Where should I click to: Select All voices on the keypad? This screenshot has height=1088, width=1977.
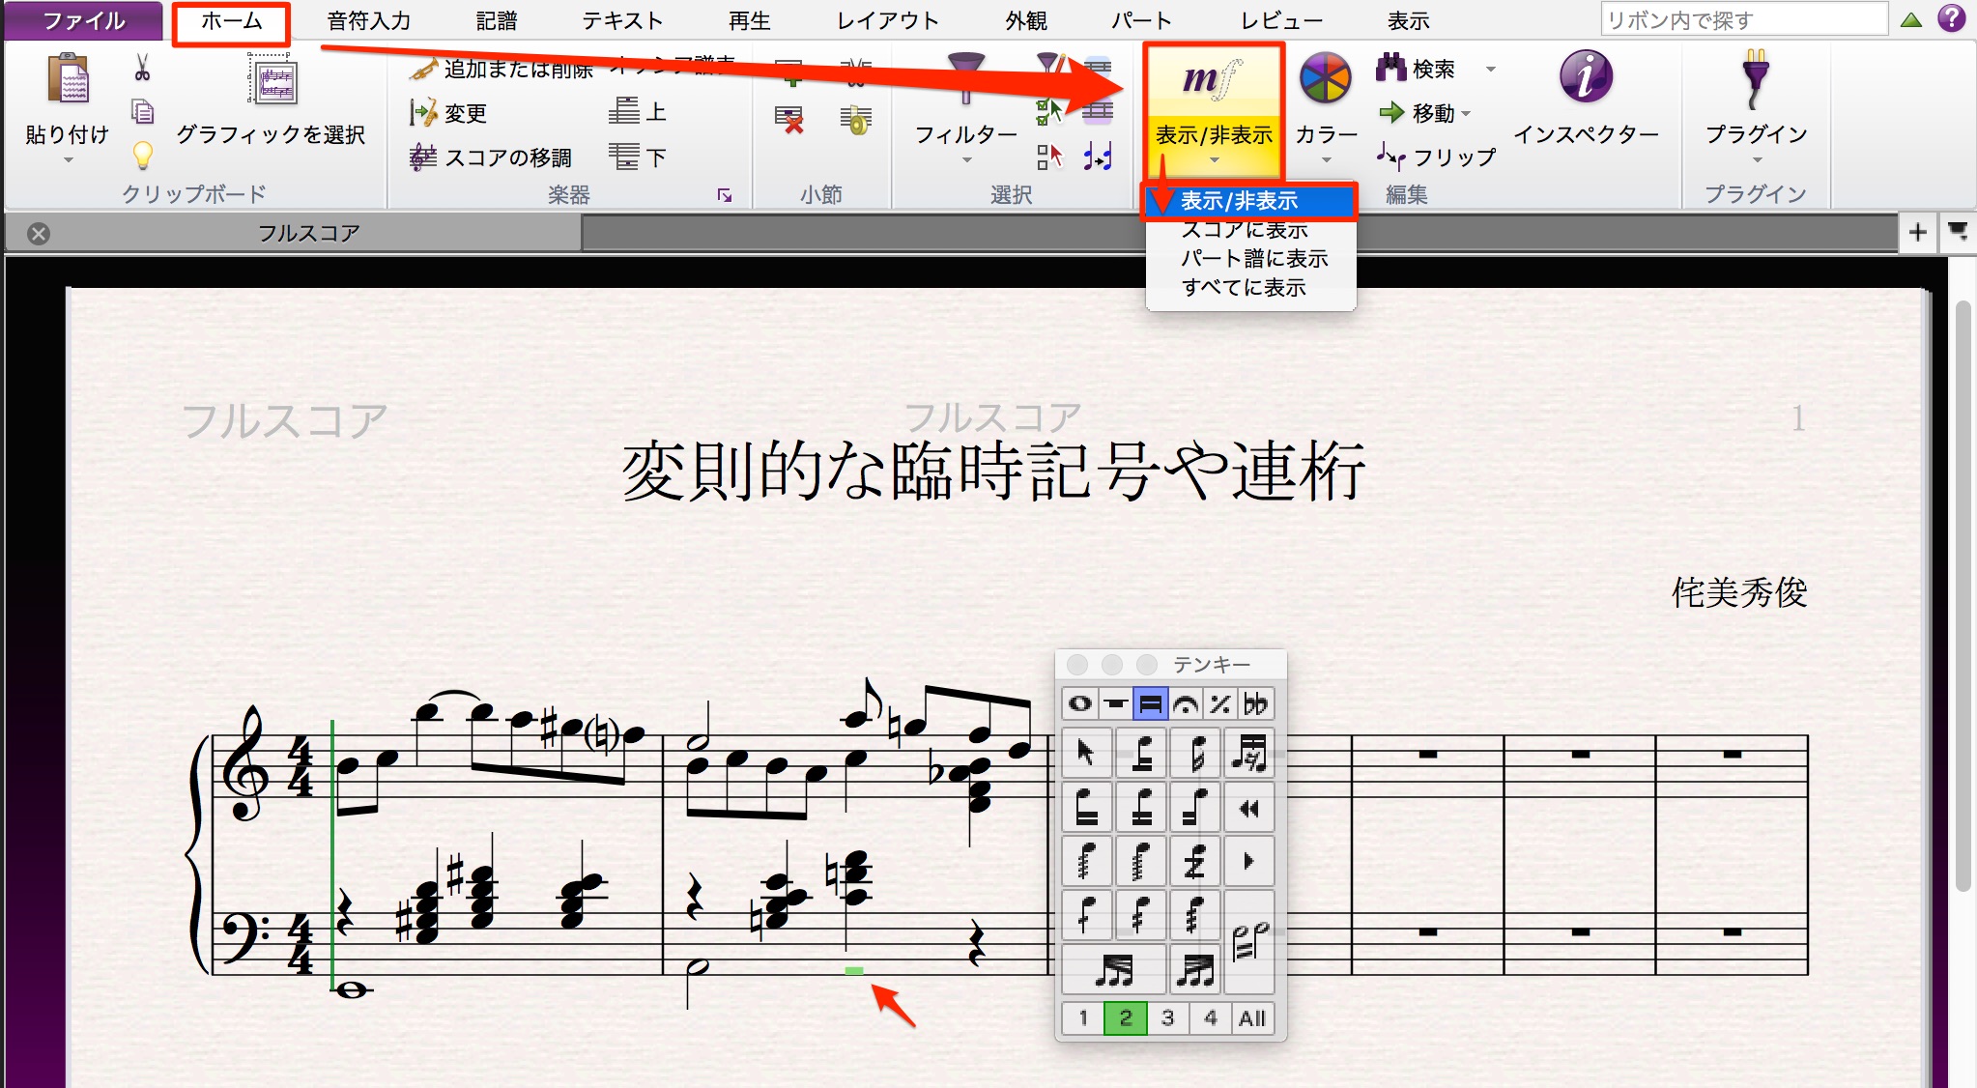1253,1017
